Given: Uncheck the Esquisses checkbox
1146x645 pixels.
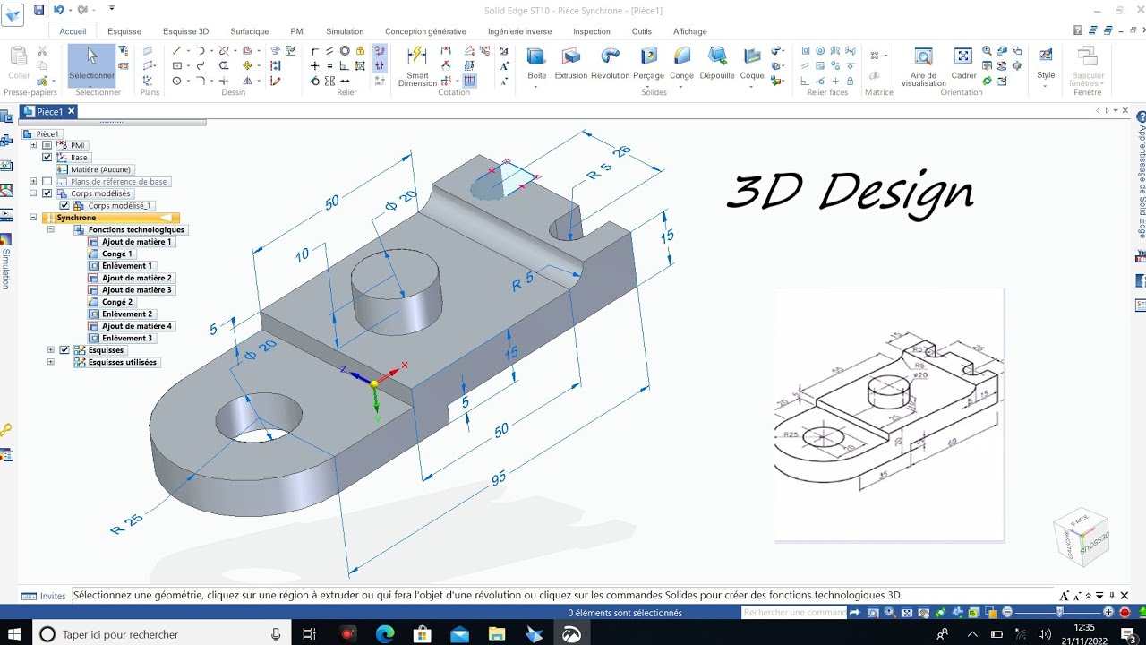Looking at the screenshot, I should (x=64, y=350).
